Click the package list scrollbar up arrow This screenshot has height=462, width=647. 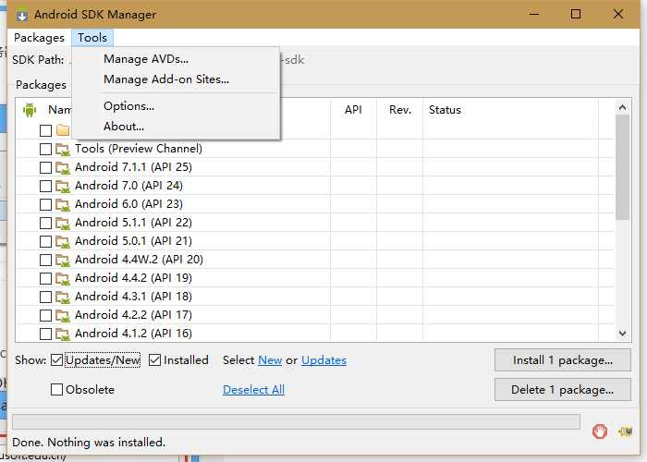tap(623, 107)
